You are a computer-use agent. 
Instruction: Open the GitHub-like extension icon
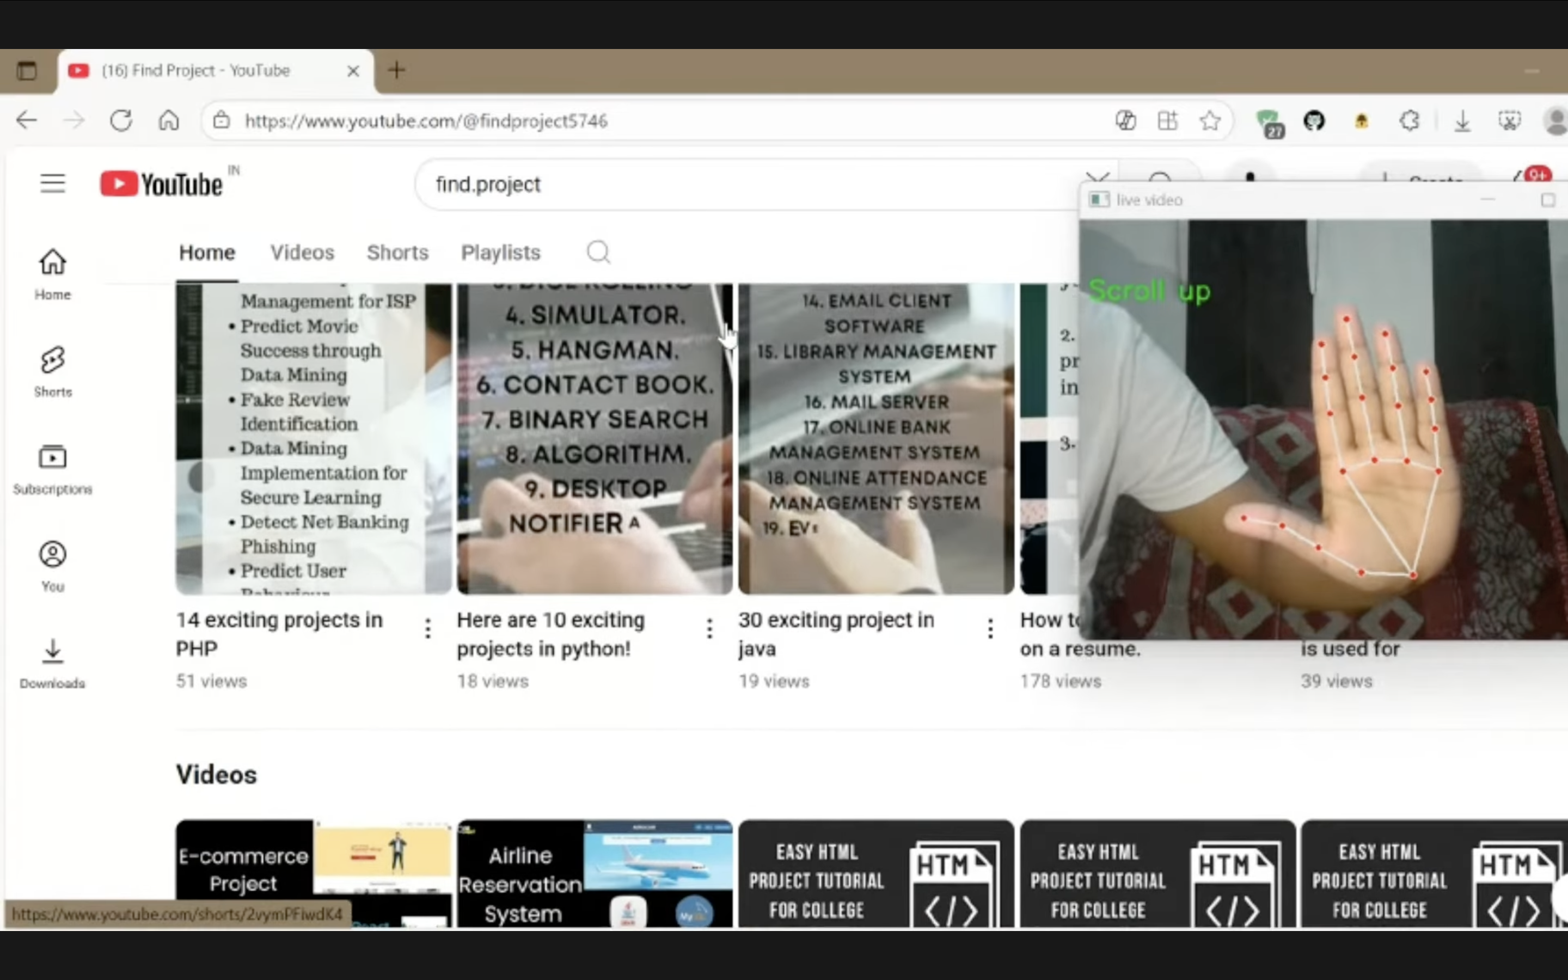[1314, 120]
